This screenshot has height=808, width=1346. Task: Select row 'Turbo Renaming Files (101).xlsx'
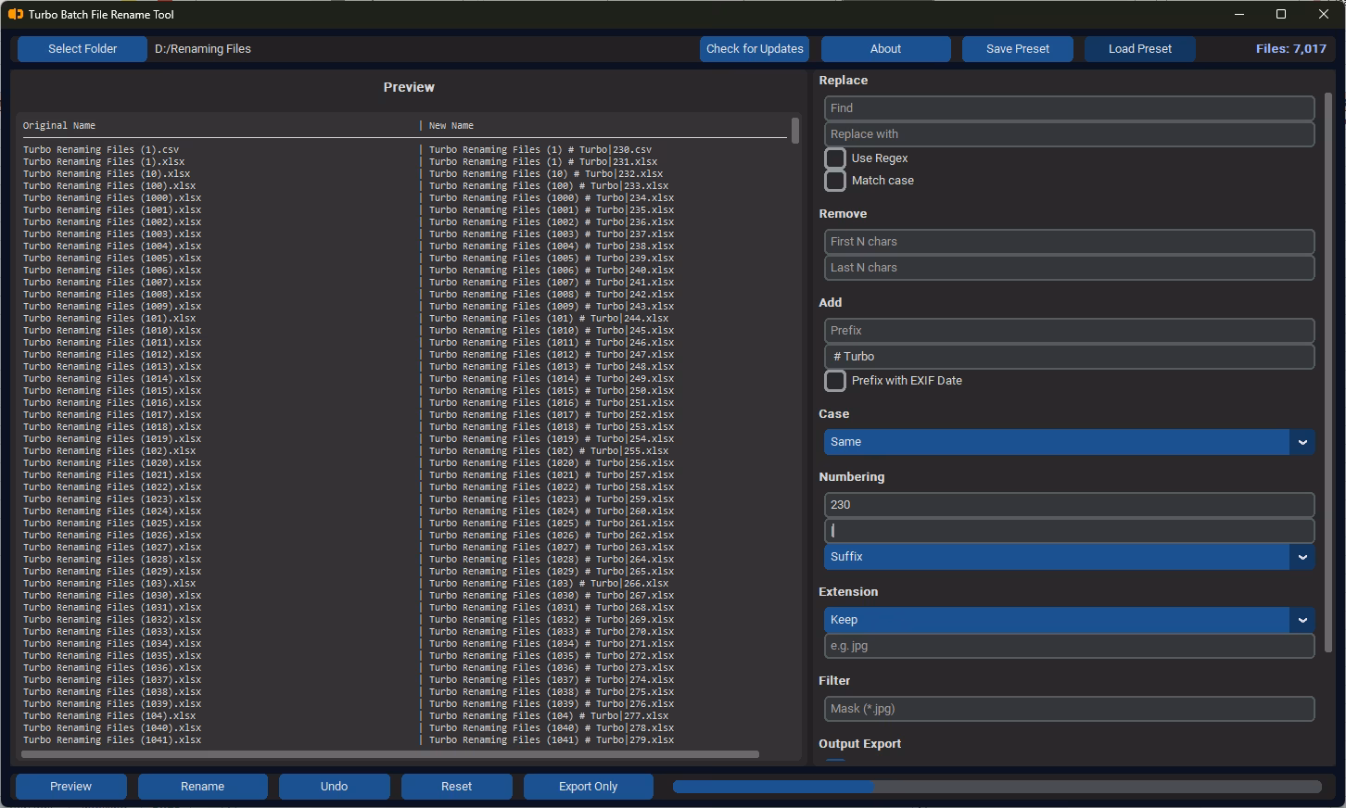(109, 318)
